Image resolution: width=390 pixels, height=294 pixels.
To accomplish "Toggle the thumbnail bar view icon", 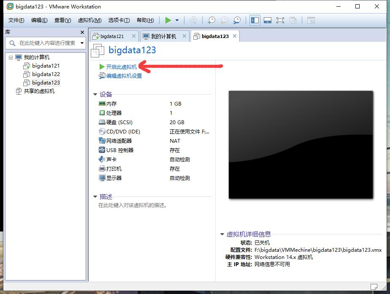I will (267, 20).
